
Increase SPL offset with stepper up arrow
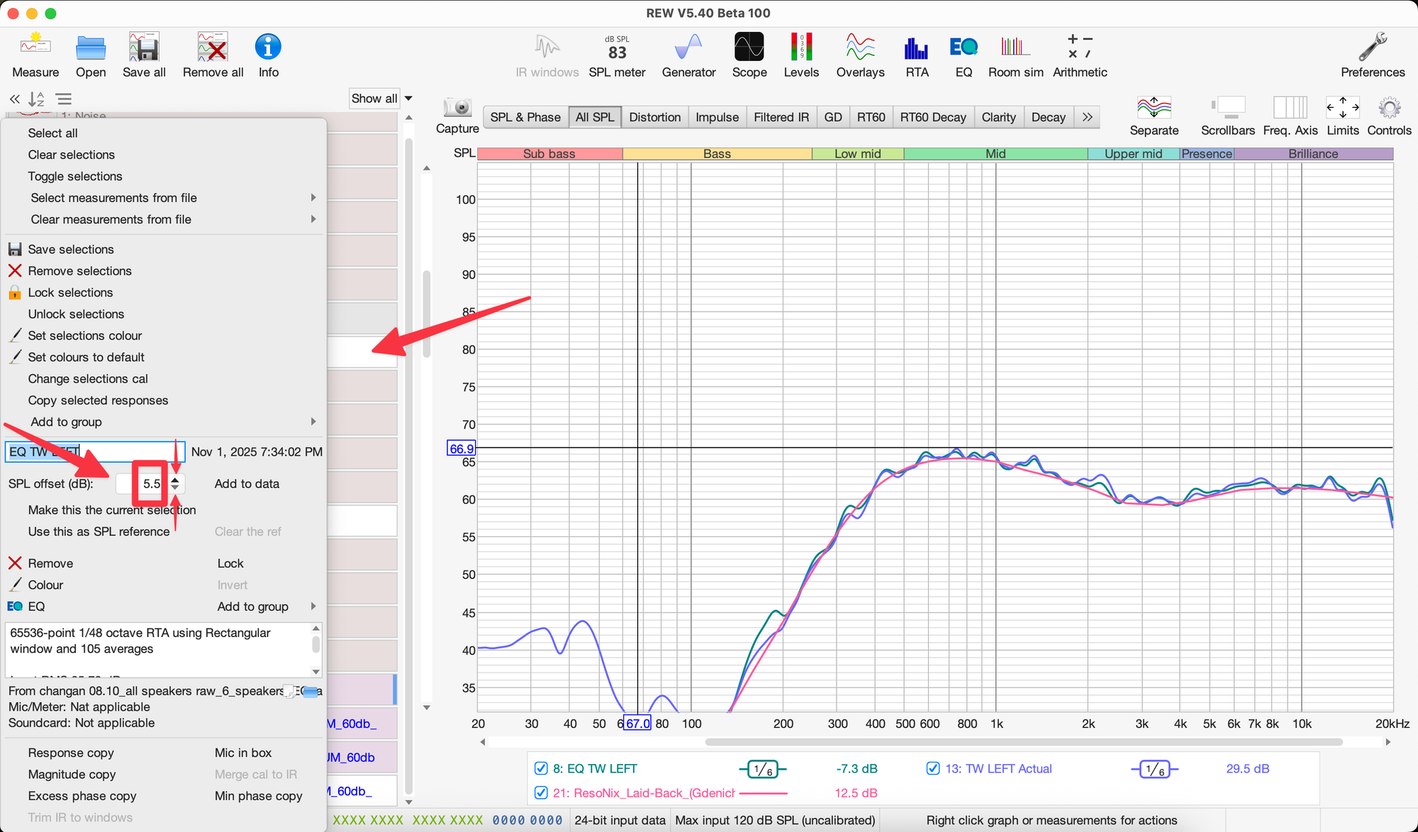(x=175, y=479)
